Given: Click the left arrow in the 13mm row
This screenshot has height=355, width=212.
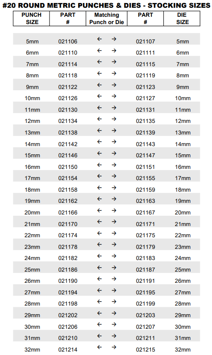Looking at the screenshot, I should (x=99, y=130).
